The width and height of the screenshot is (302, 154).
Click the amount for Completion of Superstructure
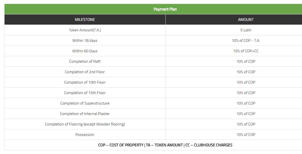click(246, 103)
